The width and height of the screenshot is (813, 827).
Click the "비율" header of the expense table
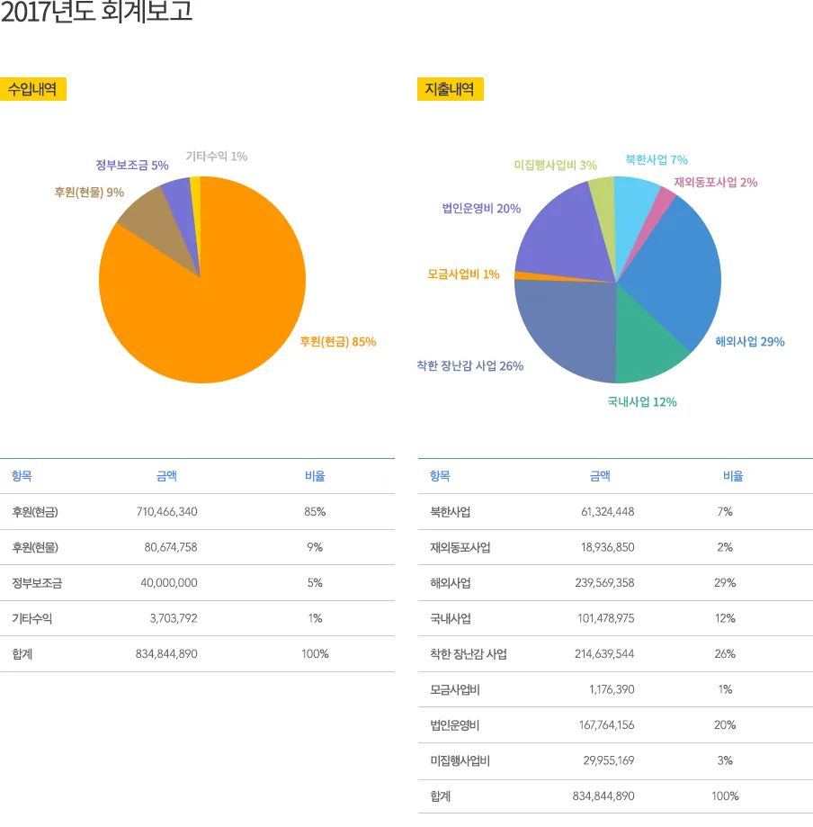point(733,476)
